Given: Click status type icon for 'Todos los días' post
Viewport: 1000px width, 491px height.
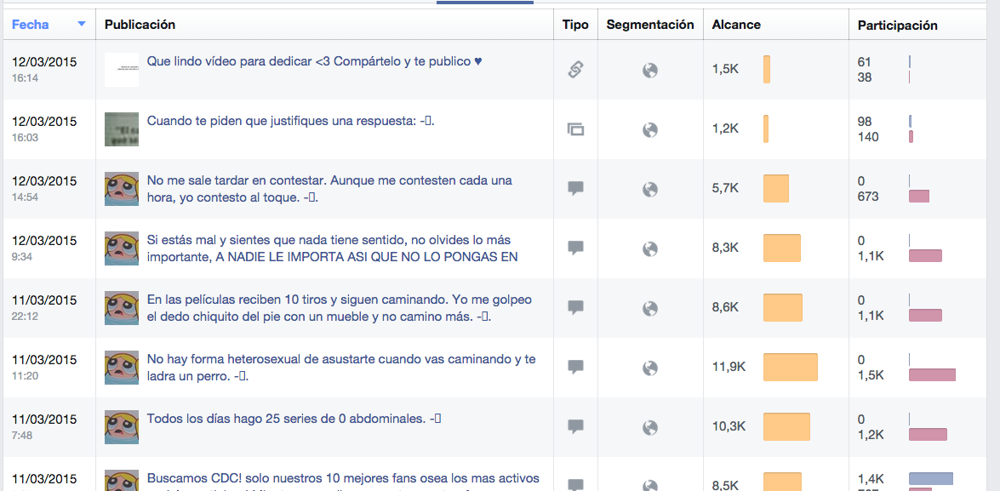Looking at the screenshot, I should pyautogui.click(x=576, y=426).
